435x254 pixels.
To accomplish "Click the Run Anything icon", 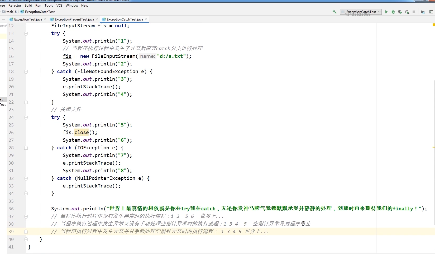I will coord(431,12).
